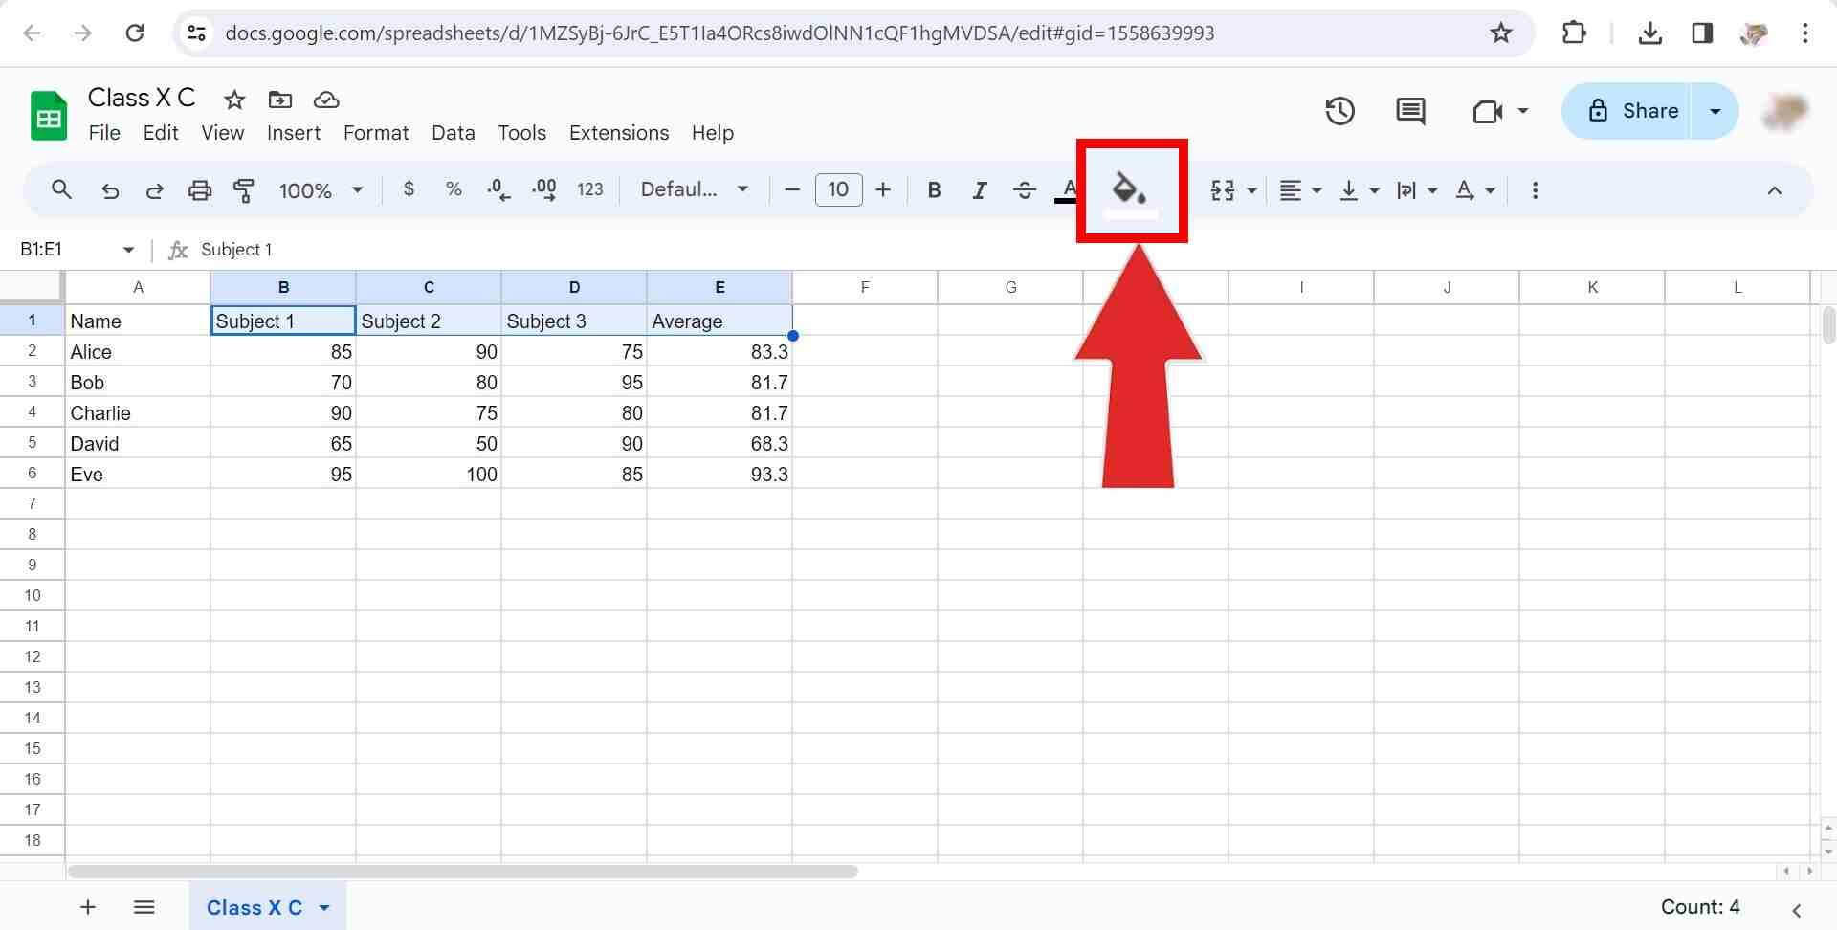Select the paint format tool
Screen dimensions: 1837x930
[x=244, y=189]
